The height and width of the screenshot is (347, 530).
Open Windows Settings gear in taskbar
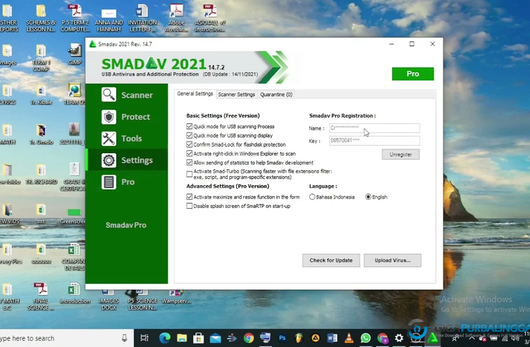click(399, 338)
